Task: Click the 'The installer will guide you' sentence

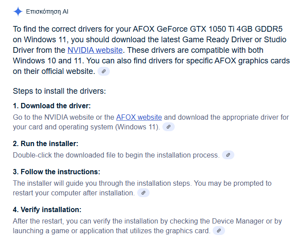Action: click(142, 188)
